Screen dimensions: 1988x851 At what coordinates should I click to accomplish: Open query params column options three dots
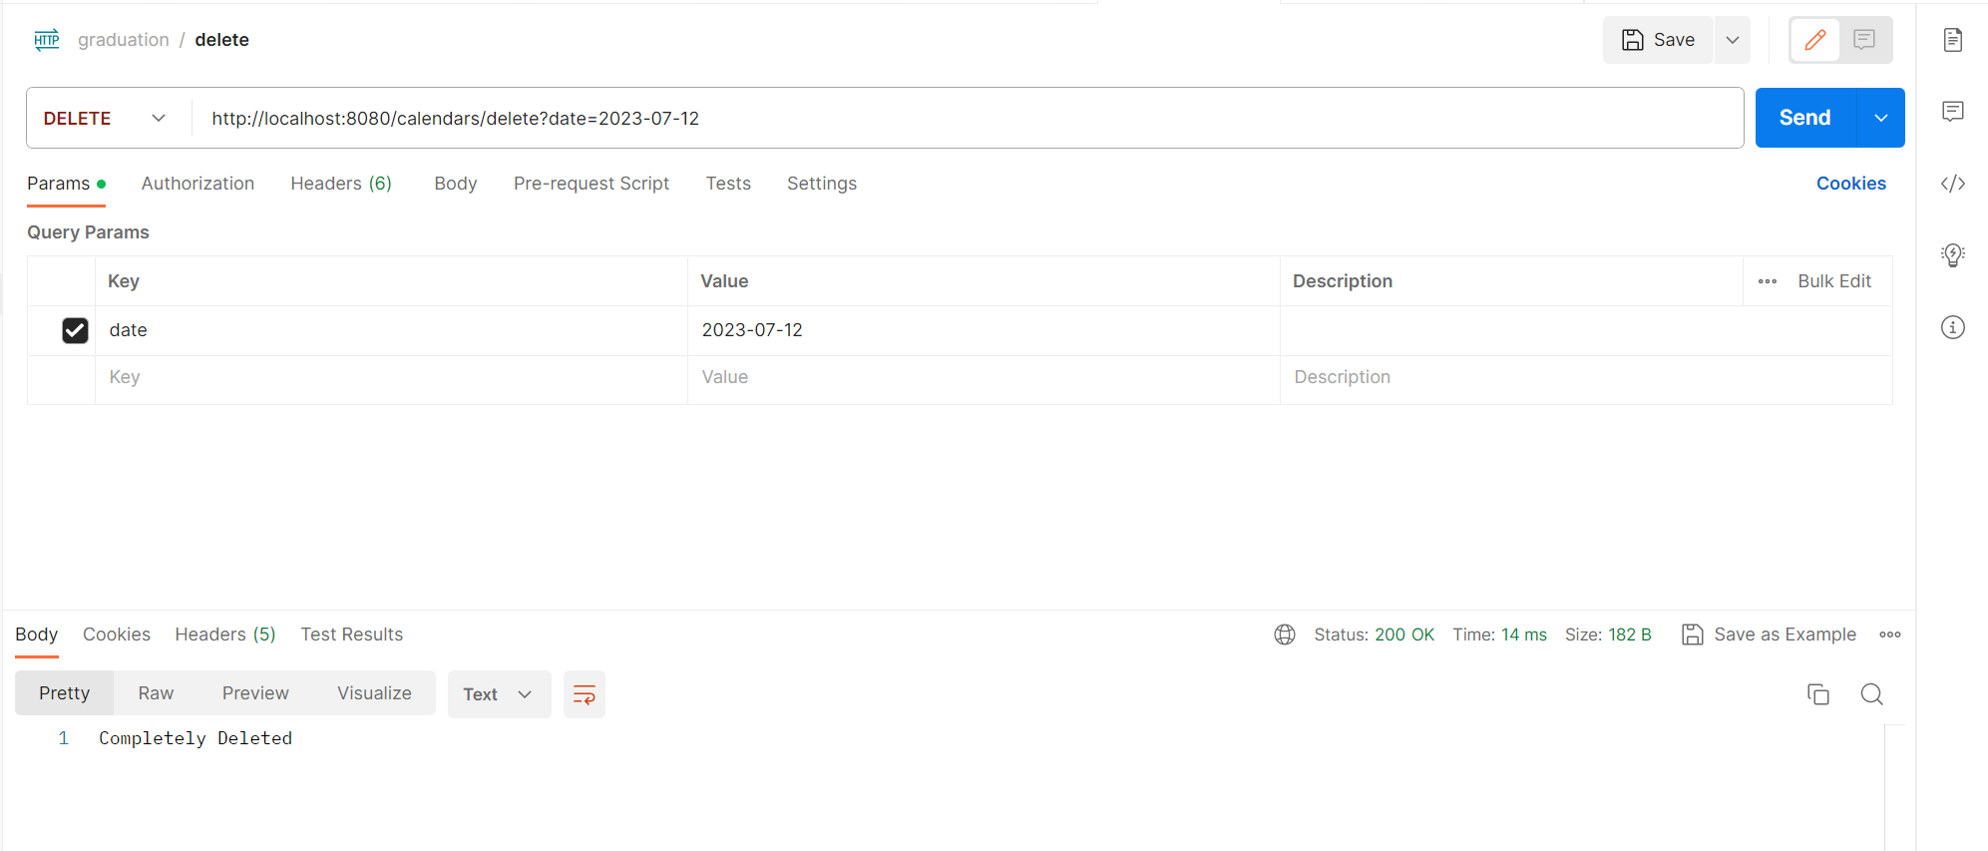[x=1768, y=281]
